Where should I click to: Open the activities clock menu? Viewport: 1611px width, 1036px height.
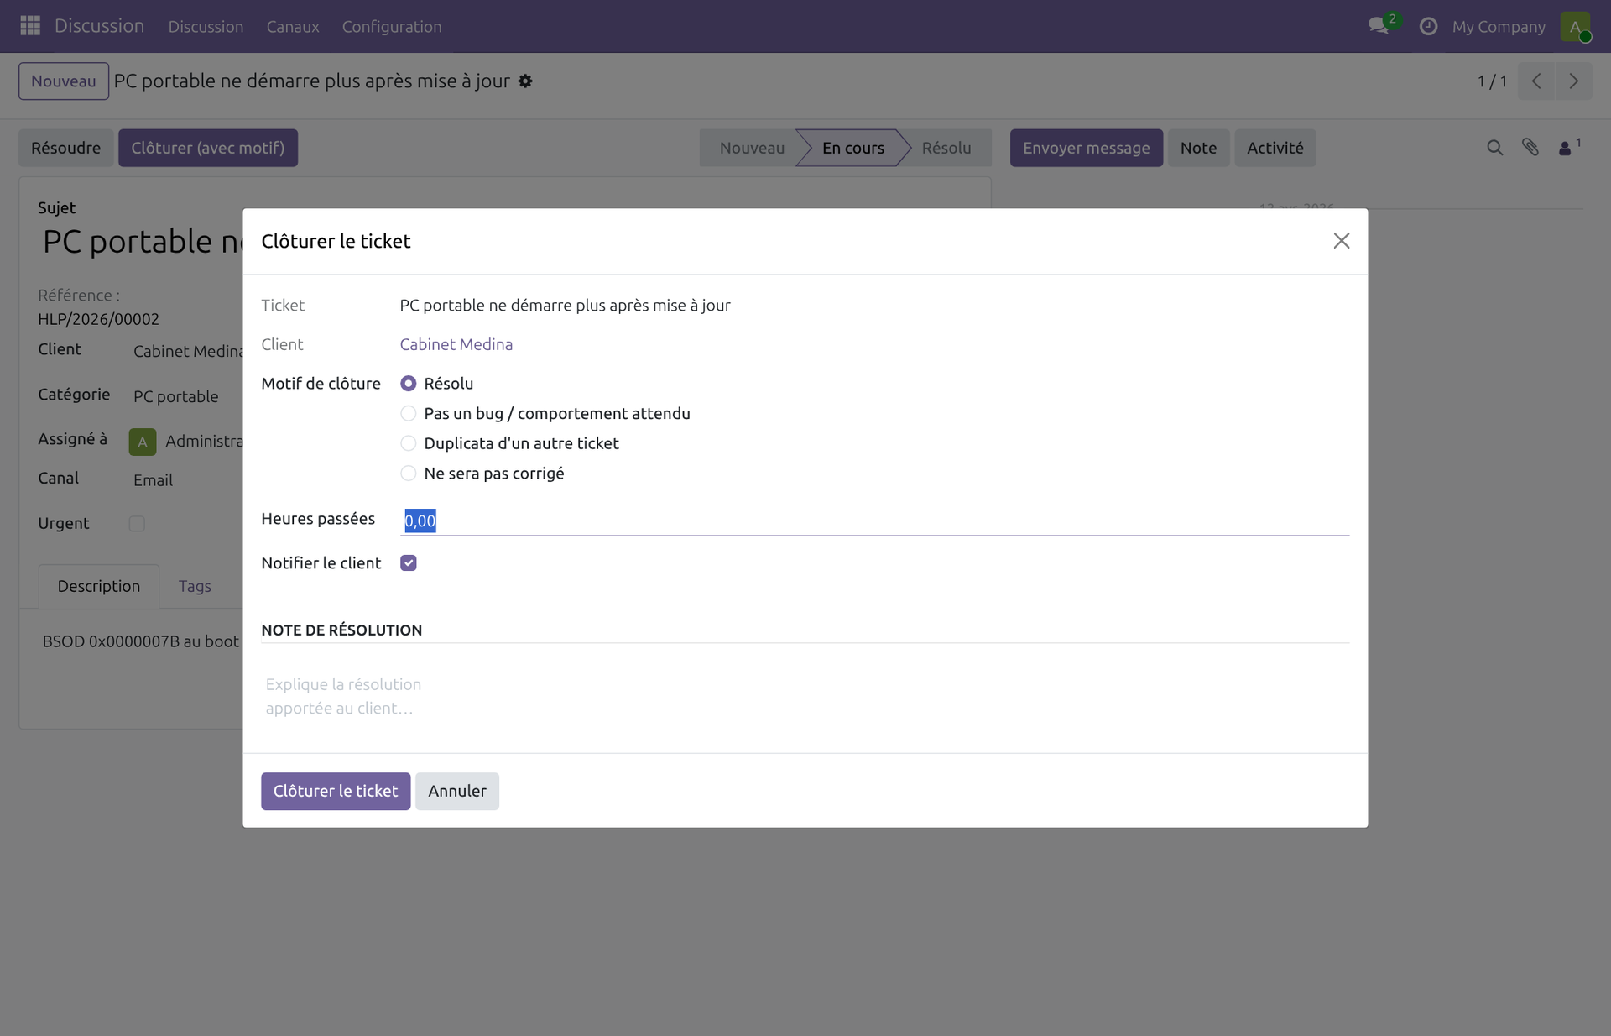coord(1428,26)
